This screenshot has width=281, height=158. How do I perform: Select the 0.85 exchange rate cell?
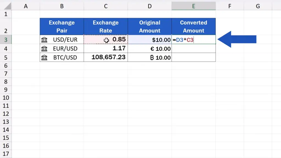(106, 40)
